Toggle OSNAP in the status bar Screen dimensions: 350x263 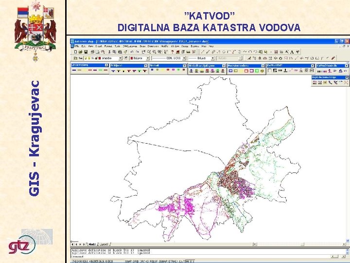point(164,261)
